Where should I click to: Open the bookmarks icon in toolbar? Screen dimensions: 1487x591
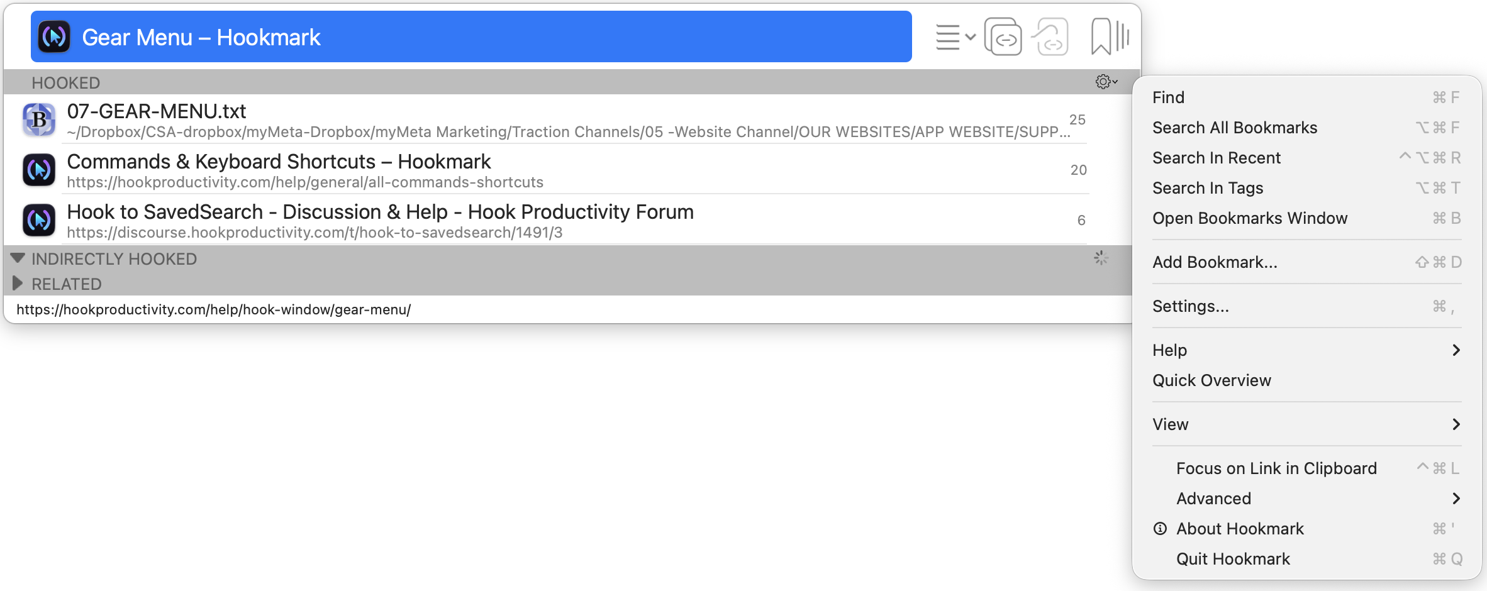(x=1110, y=37)
